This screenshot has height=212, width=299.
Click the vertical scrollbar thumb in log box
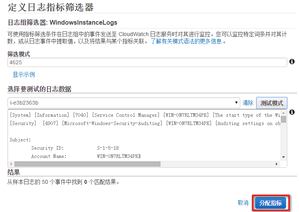point(284,120)
